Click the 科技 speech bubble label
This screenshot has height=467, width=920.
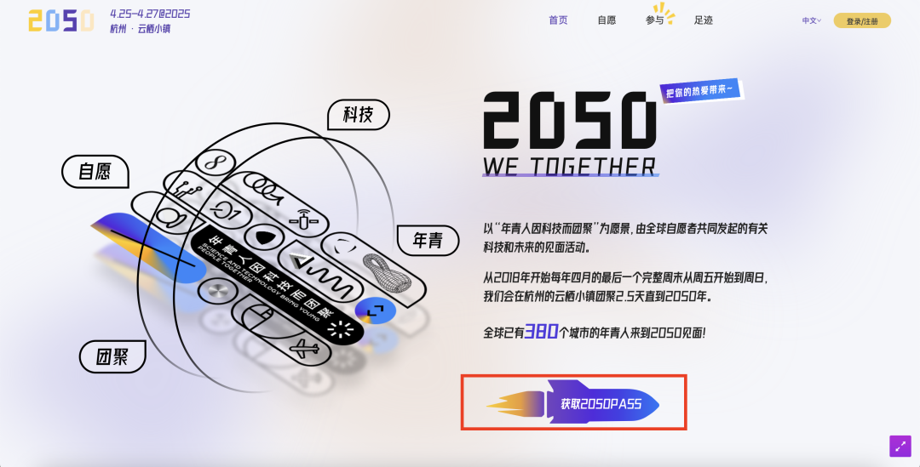point(358,115)
